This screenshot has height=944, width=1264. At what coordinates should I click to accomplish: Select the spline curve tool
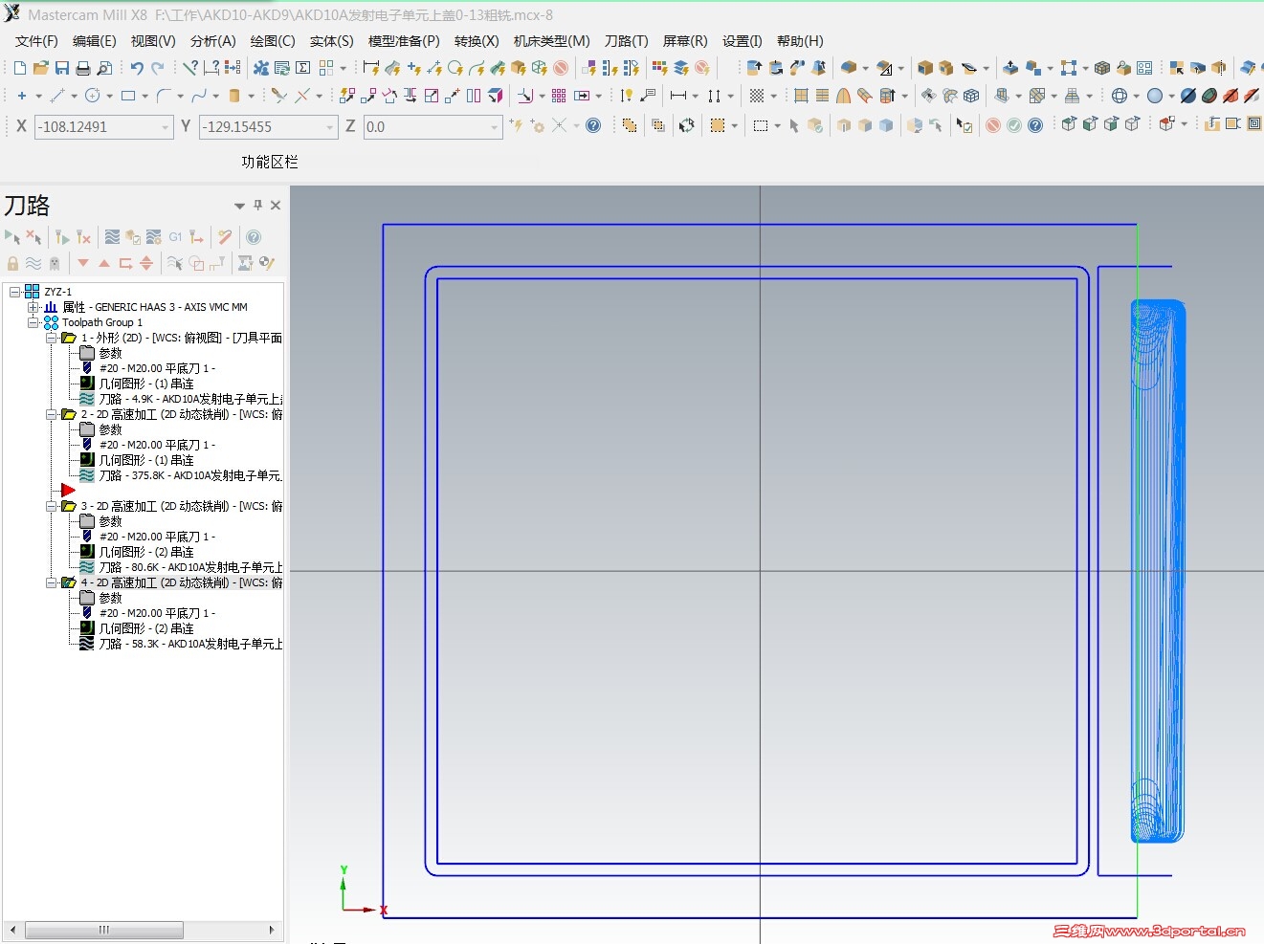(198, 96)
